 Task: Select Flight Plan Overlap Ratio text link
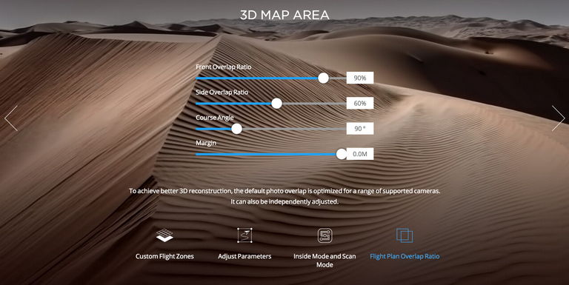pyautogui.click(x=405, y=256)
